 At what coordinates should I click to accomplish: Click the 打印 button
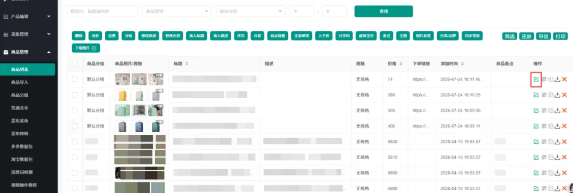pyautogui.click(x=561, y=36)
